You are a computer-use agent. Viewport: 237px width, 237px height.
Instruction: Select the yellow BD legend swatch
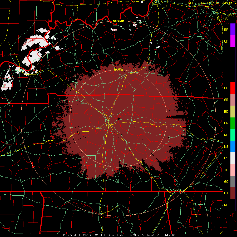point(233,111)
